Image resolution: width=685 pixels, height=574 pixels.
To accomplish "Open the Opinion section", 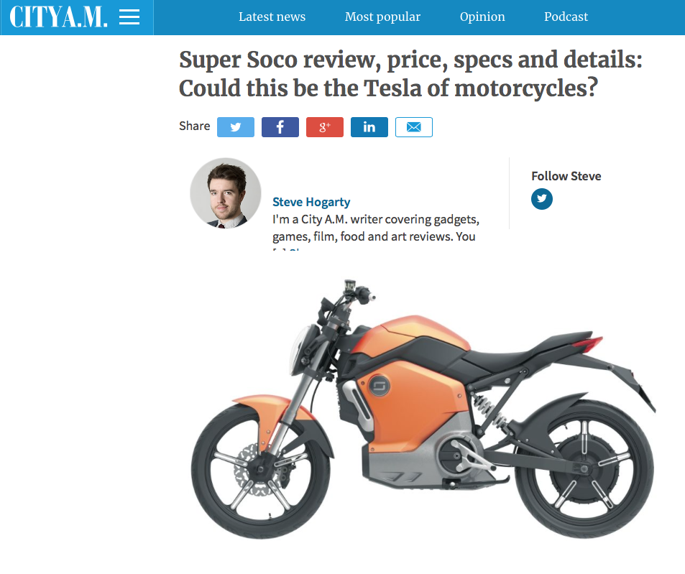I will 482,17.
